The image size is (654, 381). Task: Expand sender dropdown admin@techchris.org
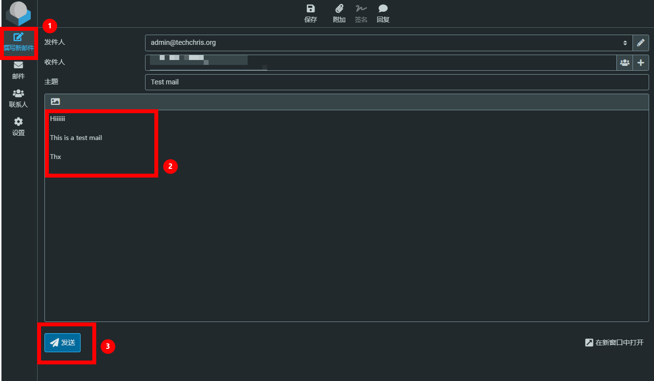coord(388,43)
